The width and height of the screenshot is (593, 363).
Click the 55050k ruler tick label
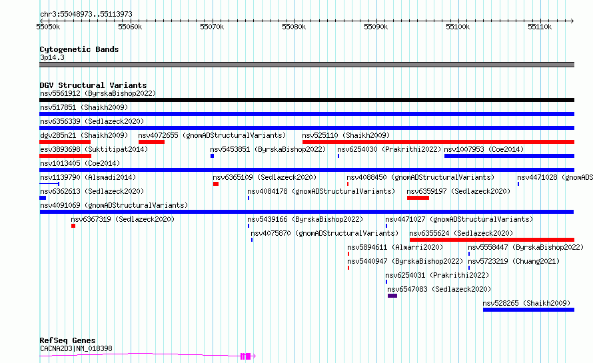pos(48,27)
